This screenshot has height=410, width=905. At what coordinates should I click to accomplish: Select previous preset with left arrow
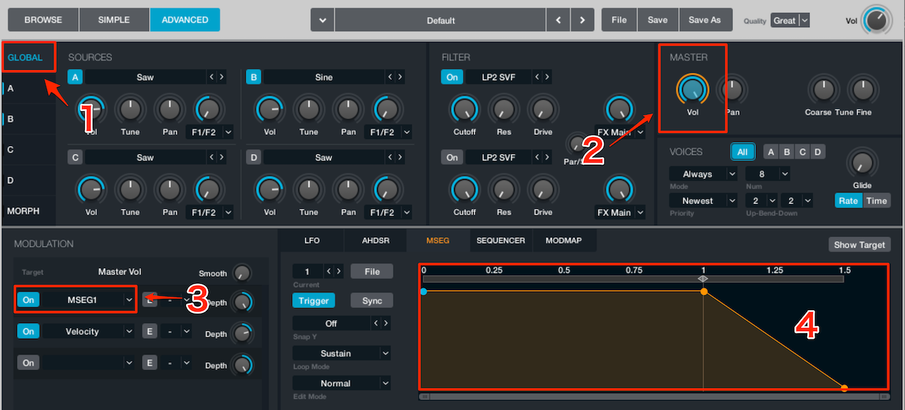tap(558, 20)
